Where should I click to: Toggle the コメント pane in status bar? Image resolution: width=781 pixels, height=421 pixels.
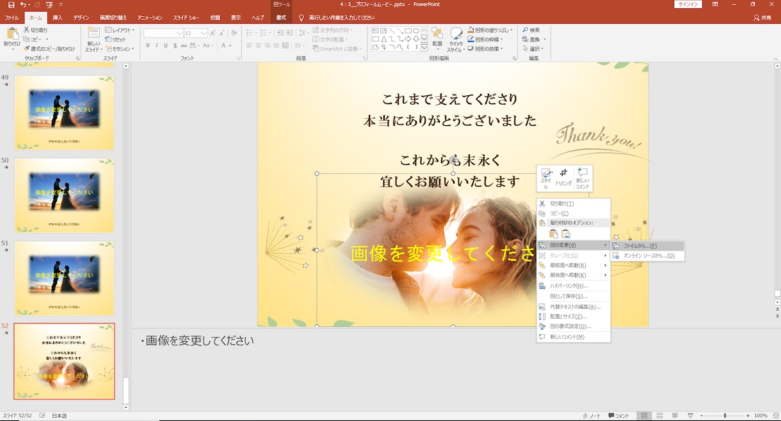[618, 416]
